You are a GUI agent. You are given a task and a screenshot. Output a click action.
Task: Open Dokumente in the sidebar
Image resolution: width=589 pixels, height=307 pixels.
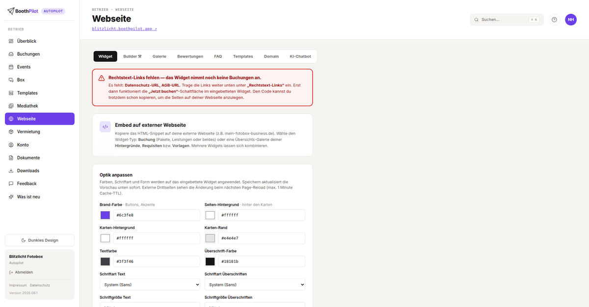coord(40,158)
